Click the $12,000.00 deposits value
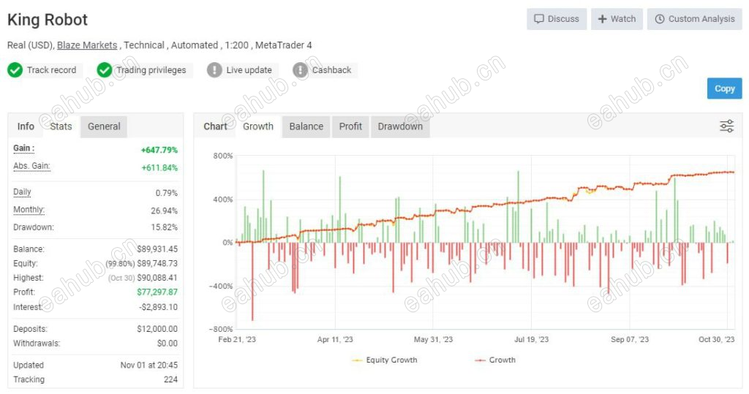 [x=157, y=329]
